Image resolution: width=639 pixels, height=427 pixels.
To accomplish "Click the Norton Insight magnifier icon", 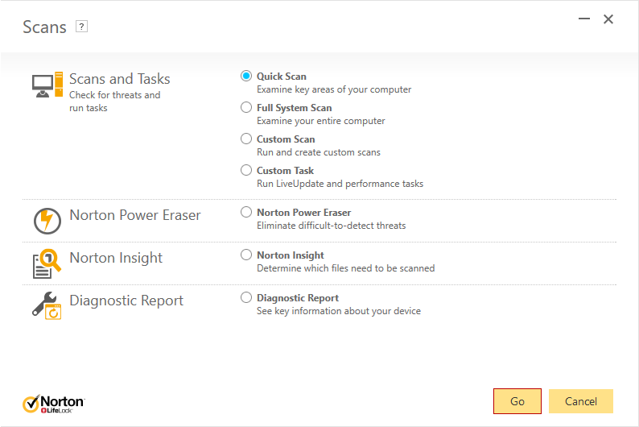I will click(47, 263).
